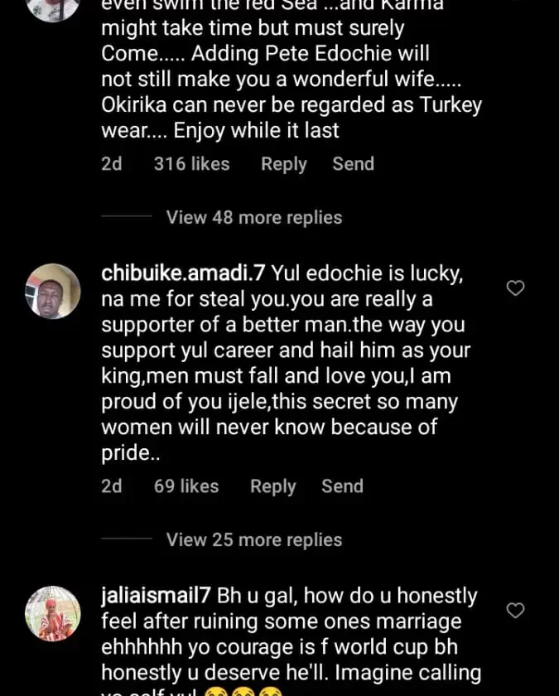Open jaliaismail7's profile picture
559x696 pixels.
54,613
